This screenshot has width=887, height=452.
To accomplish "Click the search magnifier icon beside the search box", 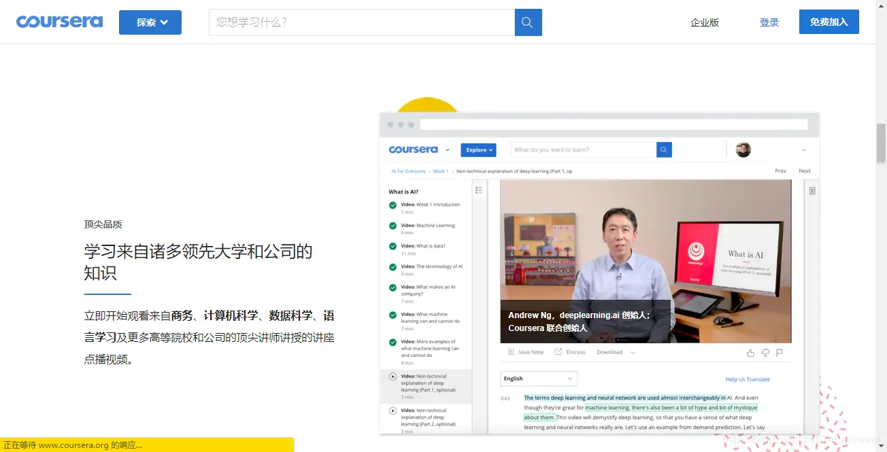I will [x=527, y=22].
